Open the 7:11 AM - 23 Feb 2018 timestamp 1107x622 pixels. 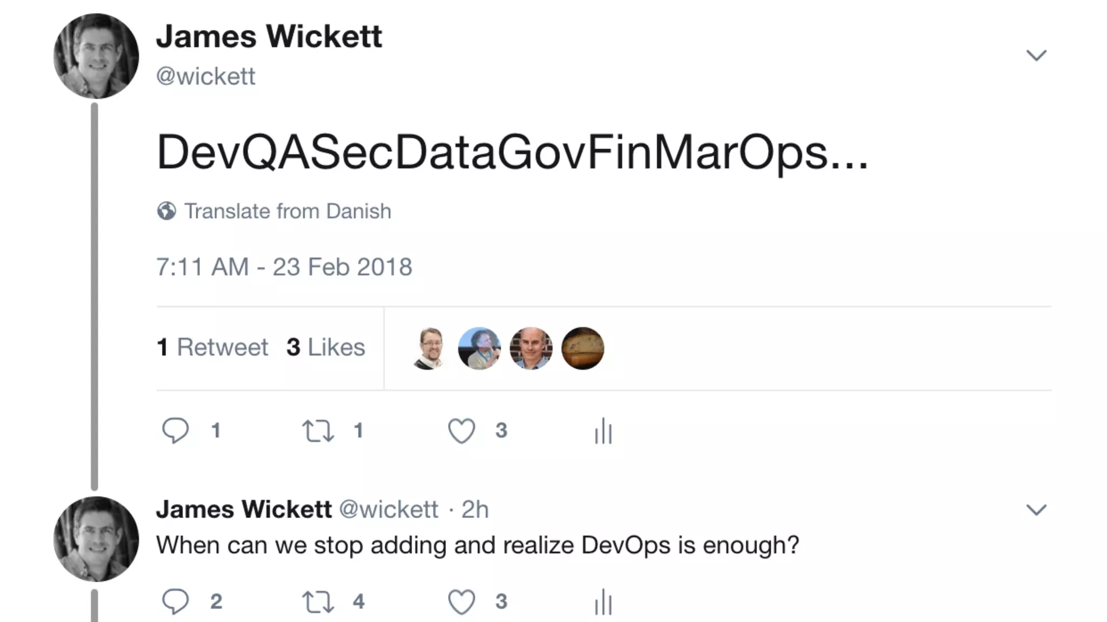(x=284, y=267)
